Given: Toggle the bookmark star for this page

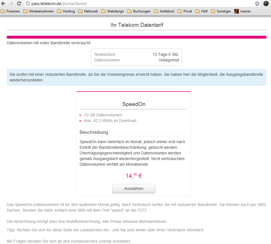Looking at the screenshot, I should (257, 4).
